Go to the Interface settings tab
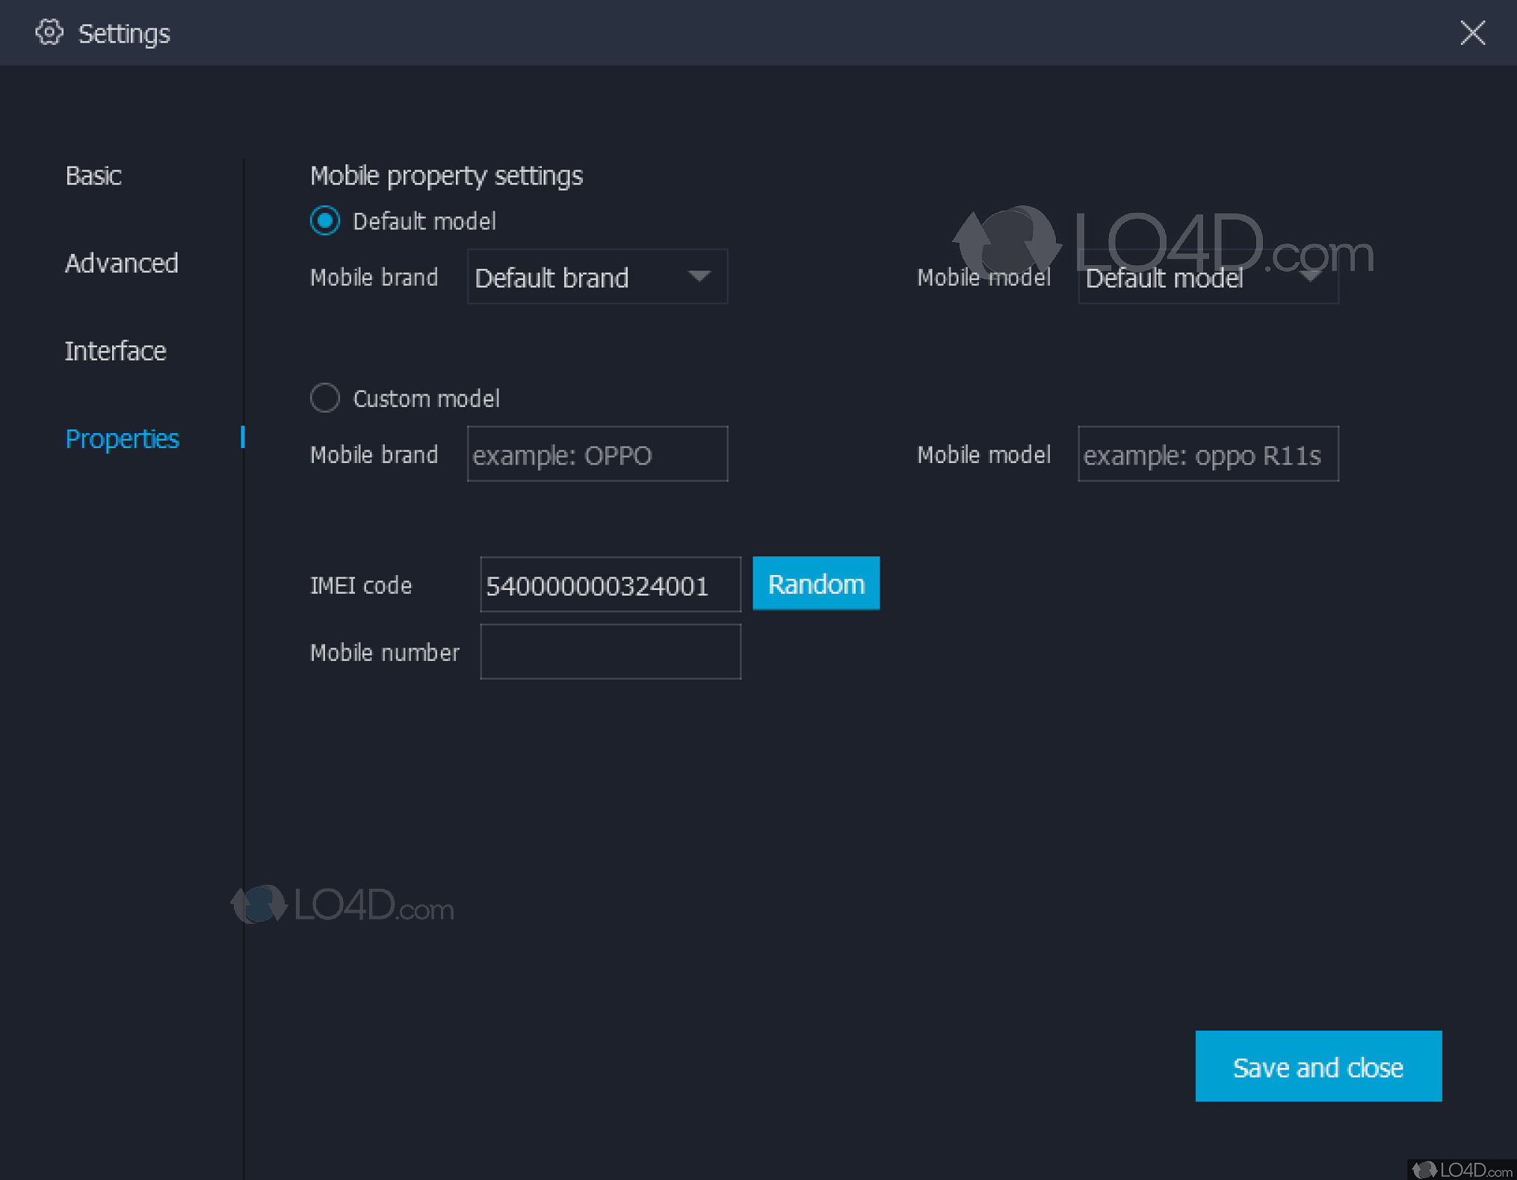This screenshot has height=1180, width=1517. (116, 351)
